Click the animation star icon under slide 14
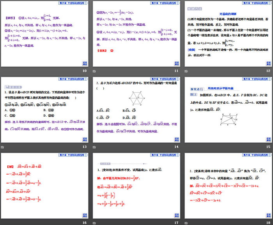 tap(94, 147)
